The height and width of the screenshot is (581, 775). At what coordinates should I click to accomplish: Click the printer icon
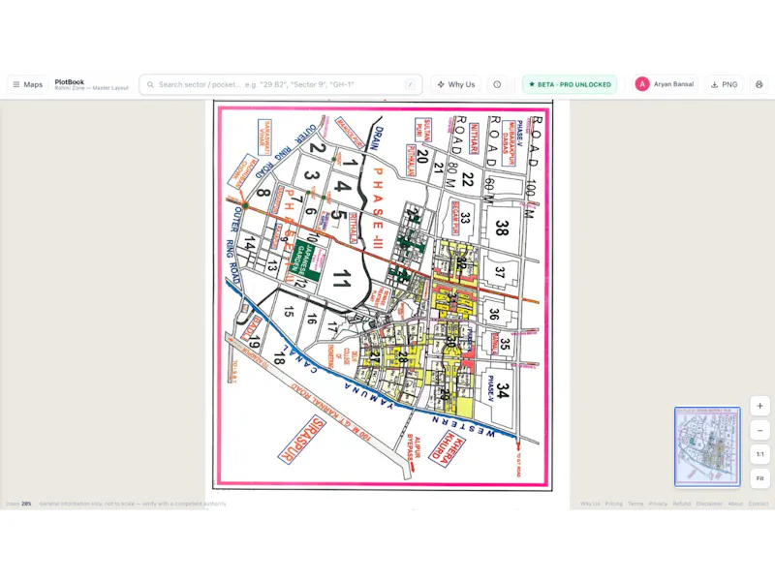(x=759, y=84)
